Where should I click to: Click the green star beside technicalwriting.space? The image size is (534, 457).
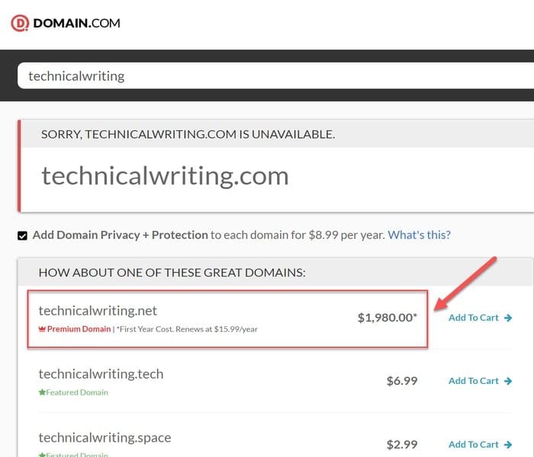[x=42, y=455]
